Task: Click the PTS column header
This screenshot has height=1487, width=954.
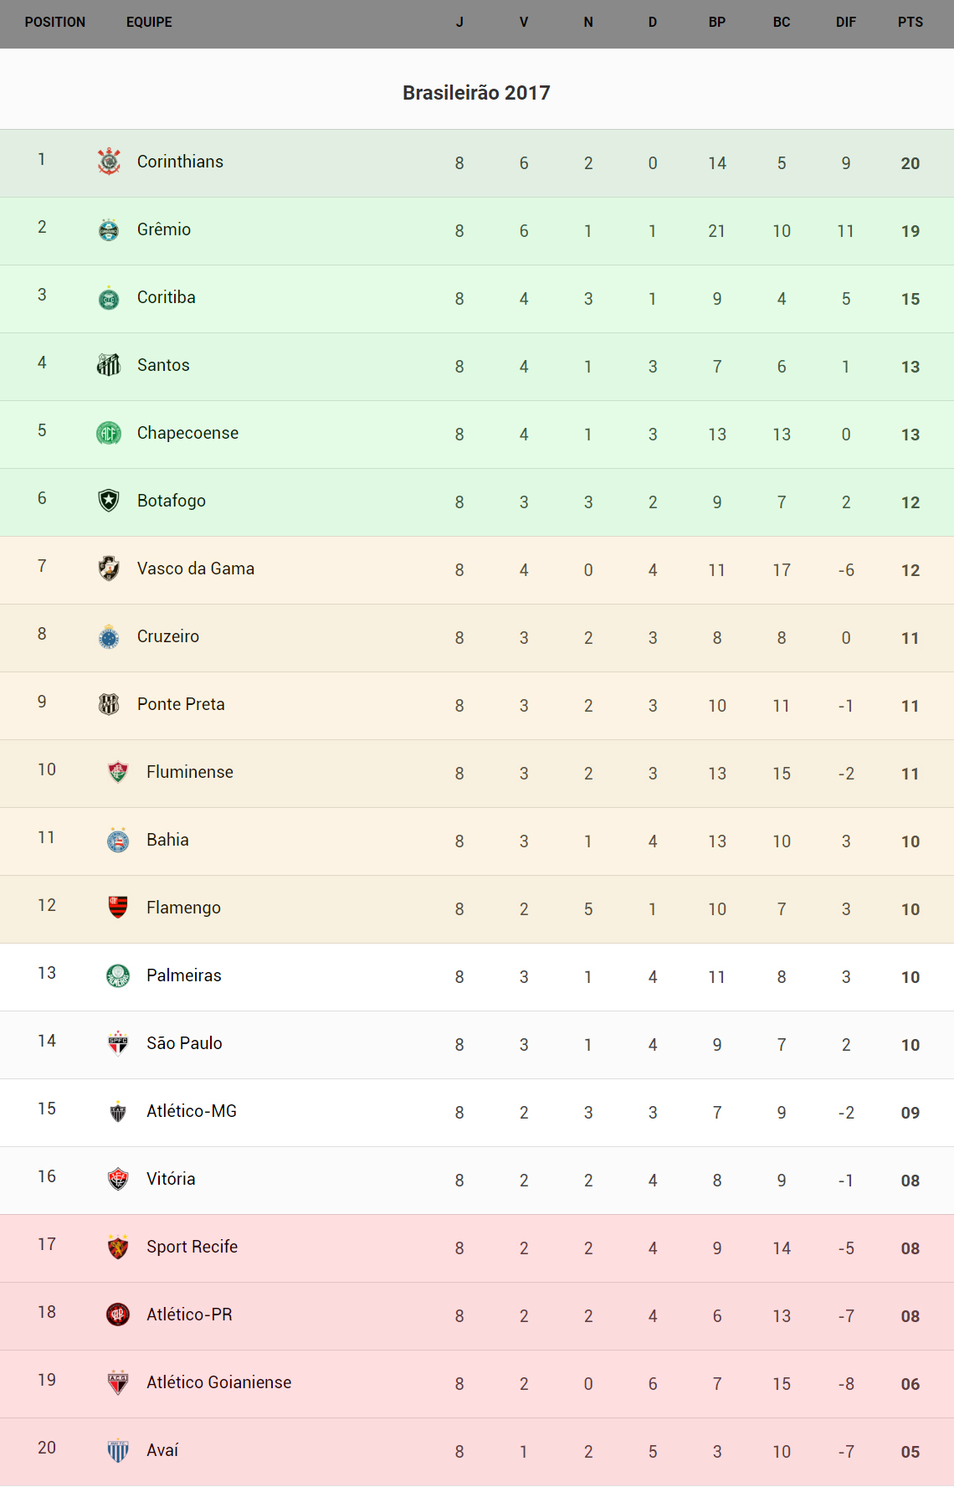Action: pos(910,23)
